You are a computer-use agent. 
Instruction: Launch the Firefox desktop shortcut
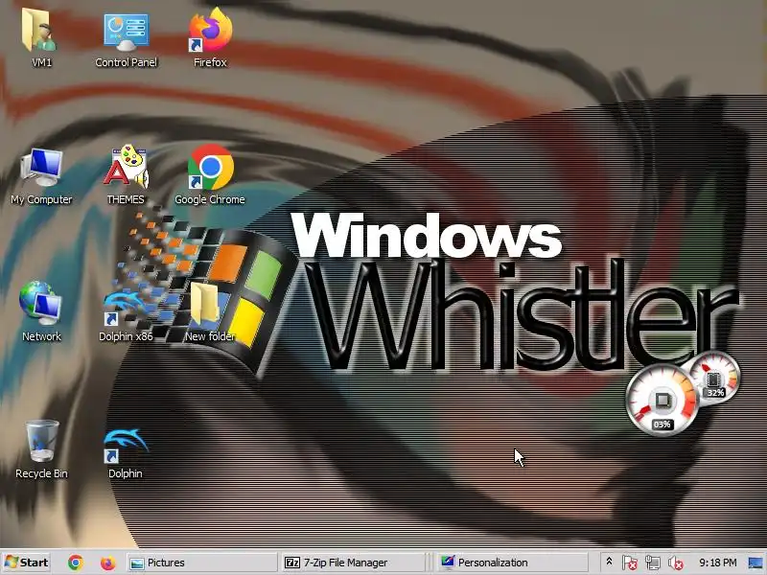coord(210,36)
